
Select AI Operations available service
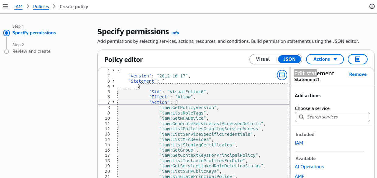pyautogui.click(x=309, y=167)
